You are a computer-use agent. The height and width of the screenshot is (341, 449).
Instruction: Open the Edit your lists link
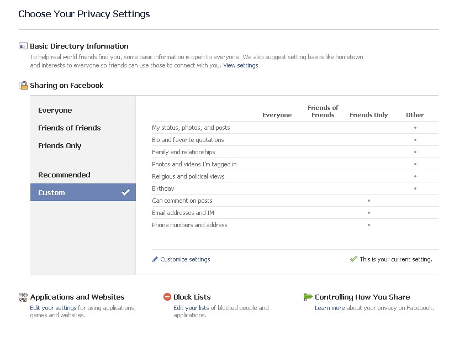(x=191, y=308)
